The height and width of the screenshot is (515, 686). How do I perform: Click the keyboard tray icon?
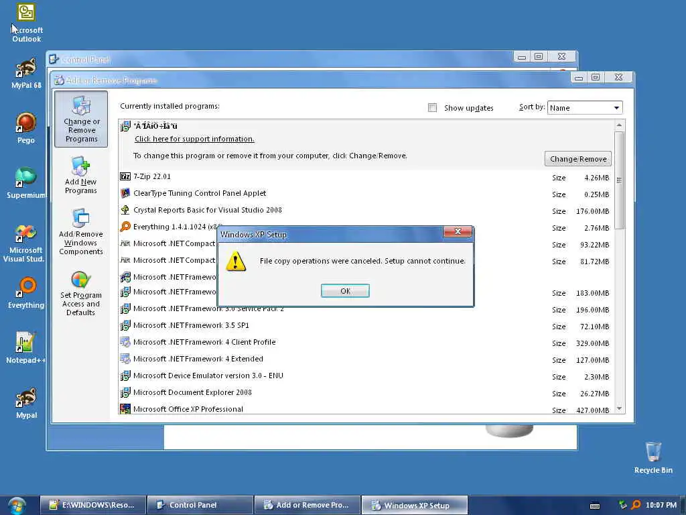[595, 506]
